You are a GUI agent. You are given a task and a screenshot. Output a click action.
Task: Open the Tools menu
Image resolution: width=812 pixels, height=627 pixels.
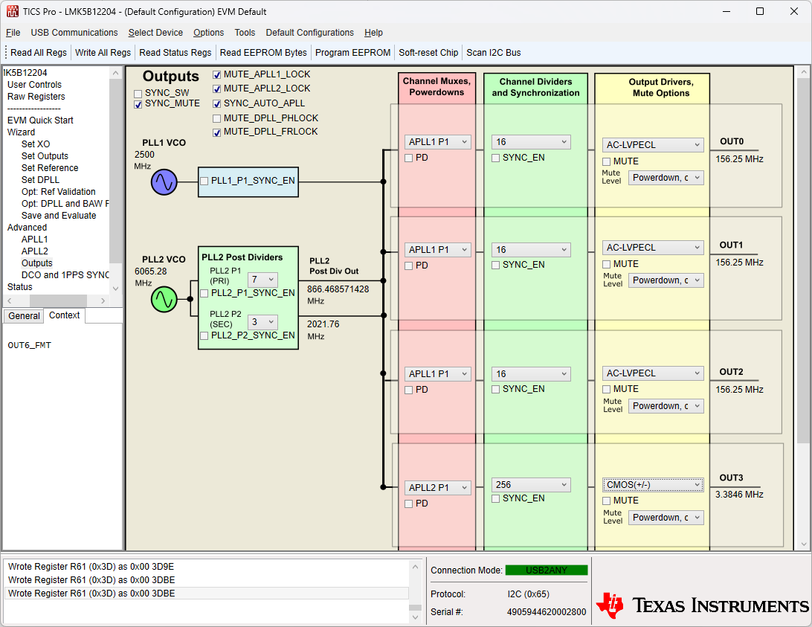point(245,33)
